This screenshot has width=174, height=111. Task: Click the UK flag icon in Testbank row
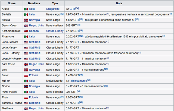[26, 109]
